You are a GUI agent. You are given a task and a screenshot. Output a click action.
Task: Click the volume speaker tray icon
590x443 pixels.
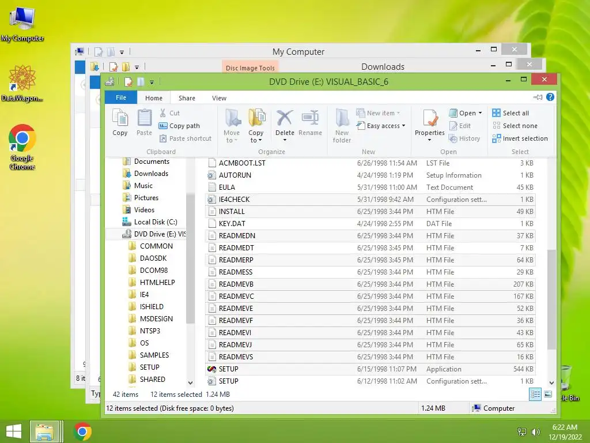click(535, 432)
